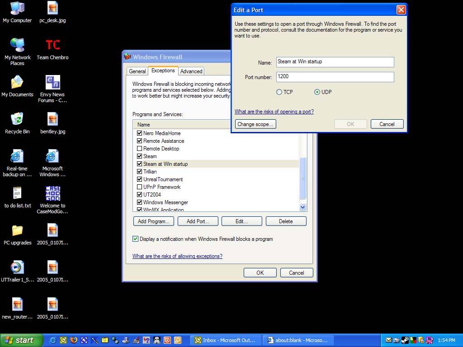This screenshot has height=347, width=463.
Task: Select the new_router image file icon
Action: point(17,309)
